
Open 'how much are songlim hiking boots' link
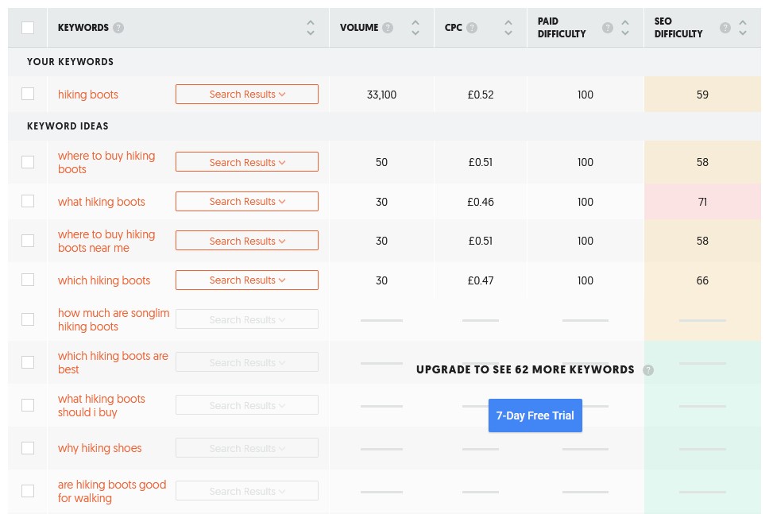[114, 319]
